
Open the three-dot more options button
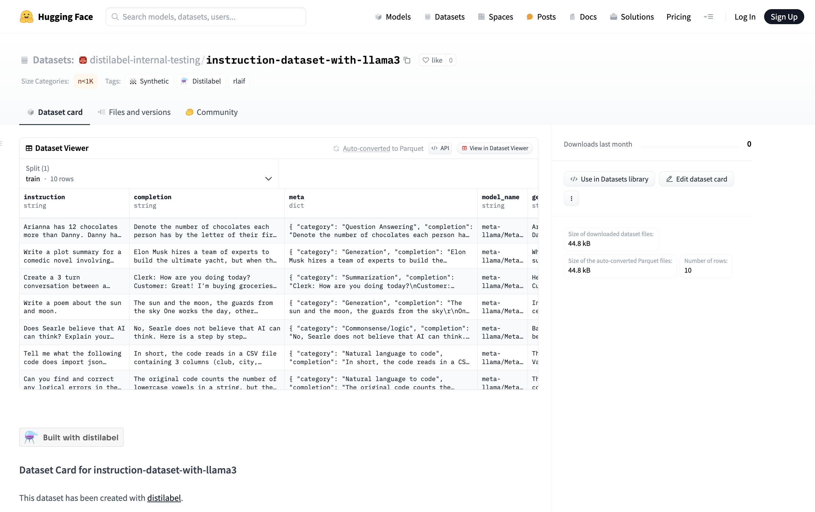pos(571,199)
